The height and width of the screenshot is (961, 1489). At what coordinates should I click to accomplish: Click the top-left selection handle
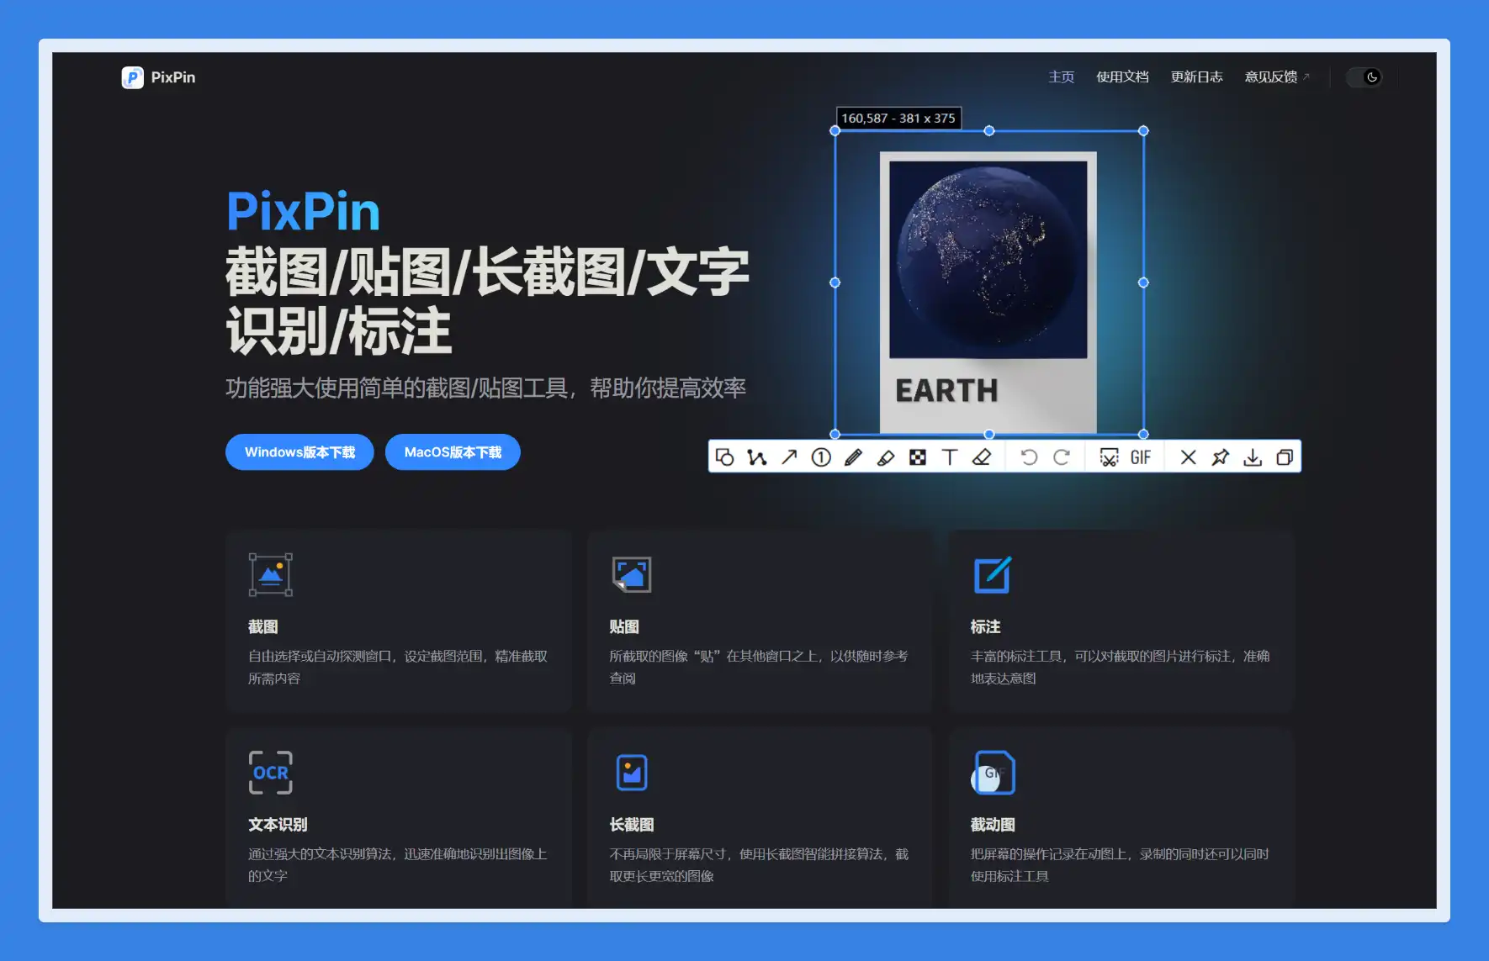tap(835, 130)
